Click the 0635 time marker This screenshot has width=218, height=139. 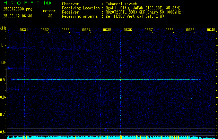107,30
